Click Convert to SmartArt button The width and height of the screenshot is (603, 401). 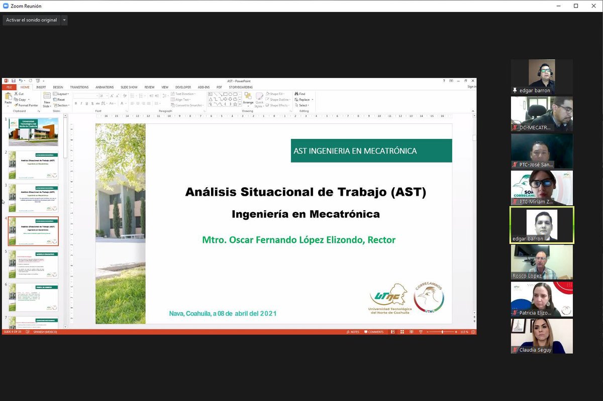point(186,105)
